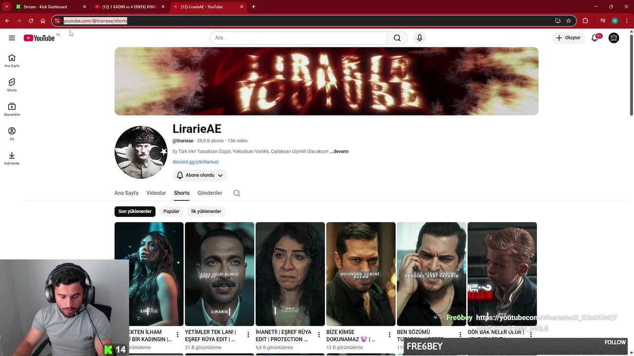Open channel Videolar tab
The height and width of the screenshot is (356, 634).
(156, 193)
